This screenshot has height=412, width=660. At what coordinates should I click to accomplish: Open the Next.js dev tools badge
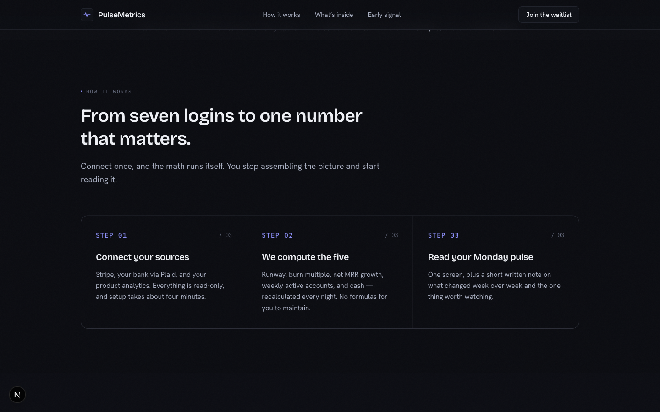point(17,395)
